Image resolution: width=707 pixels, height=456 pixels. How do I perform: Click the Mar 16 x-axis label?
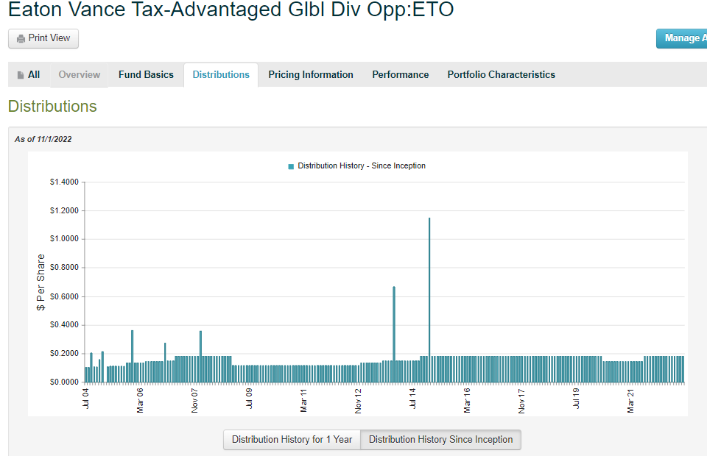[467, 400]
